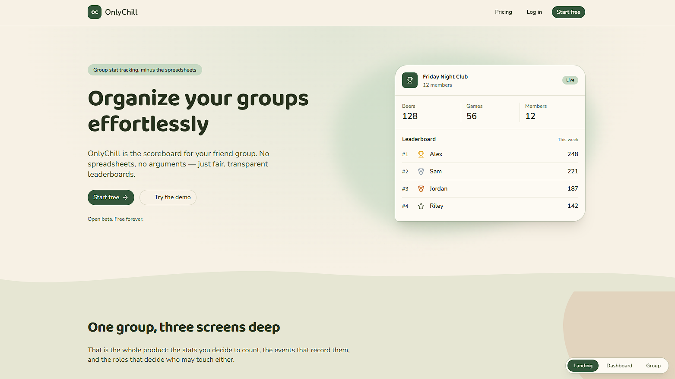Switch to the Landing tab
This screenshot has width=675, height=379.
(x=583, y=366)
